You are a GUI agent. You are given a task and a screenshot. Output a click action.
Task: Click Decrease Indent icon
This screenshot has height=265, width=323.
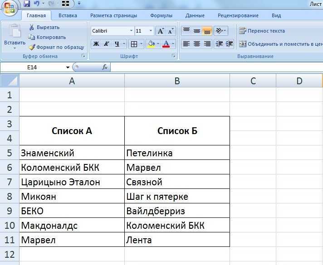point(219,44)
